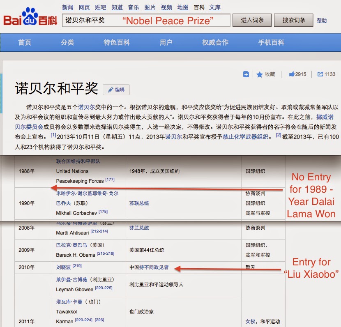Share the article via share icon 1133

coord(326,74)
